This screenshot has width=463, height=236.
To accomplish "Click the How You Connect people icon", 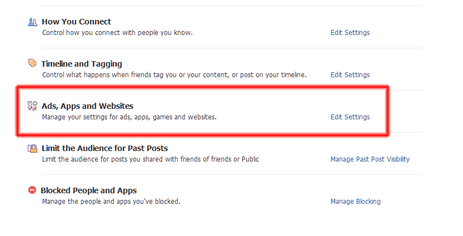I will click(x=32, y=22).
